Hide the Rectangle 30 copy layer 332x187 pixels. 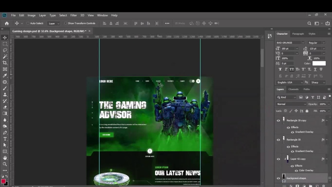[279, 121]
